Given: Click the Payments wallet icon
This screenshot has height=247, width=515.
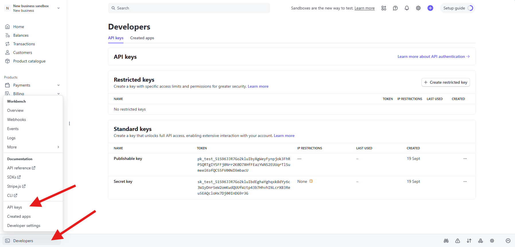Looking at the screenshot, I should 7,85.
